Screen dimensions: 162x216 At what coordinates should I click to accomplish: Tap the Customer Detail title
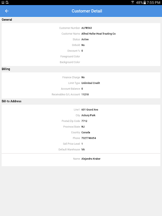87,11
